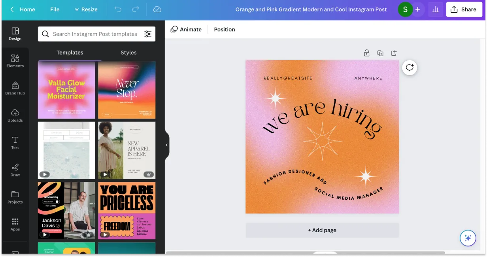
Task: Select the white sparkle at lower right
Action: 366,176
